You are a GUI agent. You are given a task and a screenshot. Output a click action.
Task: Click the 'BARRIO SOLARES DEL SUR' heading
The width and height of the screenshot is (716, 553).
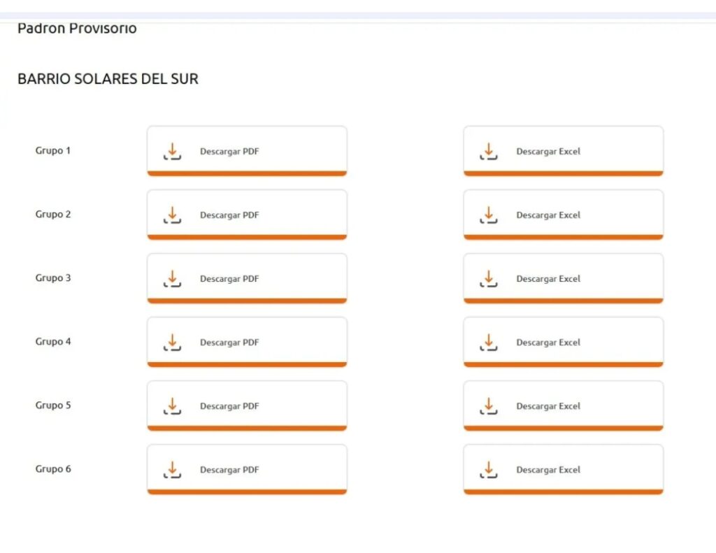[x=108, y=79]
